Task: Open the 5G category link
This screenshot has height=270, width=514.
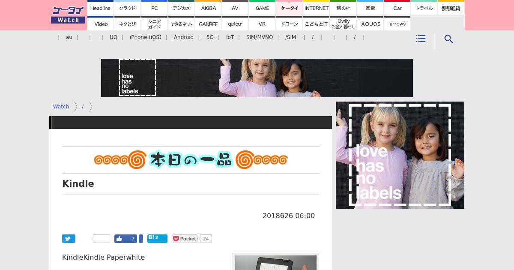Action: [x=210, y=37]
